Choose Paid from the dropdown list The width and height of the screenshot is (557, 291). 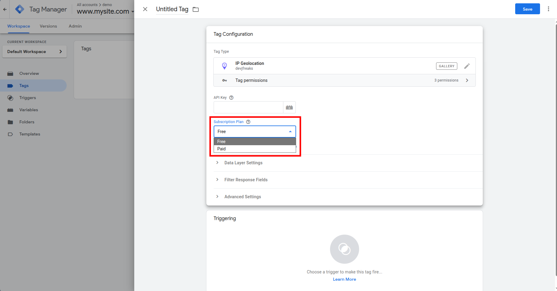tap(255, 149)
